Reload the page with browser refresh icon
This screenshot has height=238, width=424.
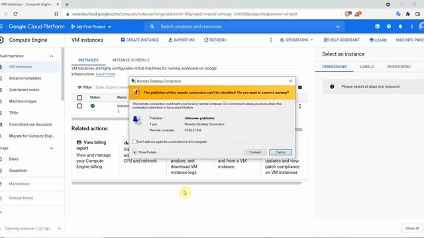(x=15, y=14)
